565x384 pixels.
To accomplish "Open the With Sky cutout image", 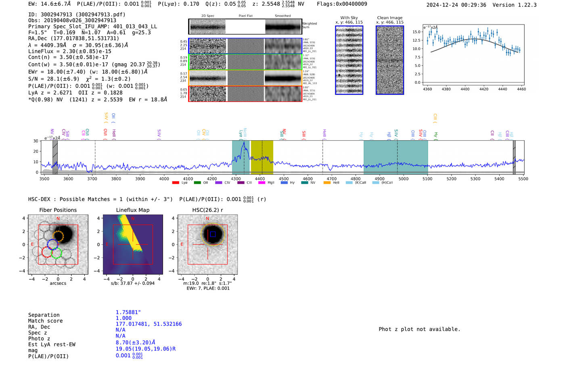I will (x=349, y=60).
